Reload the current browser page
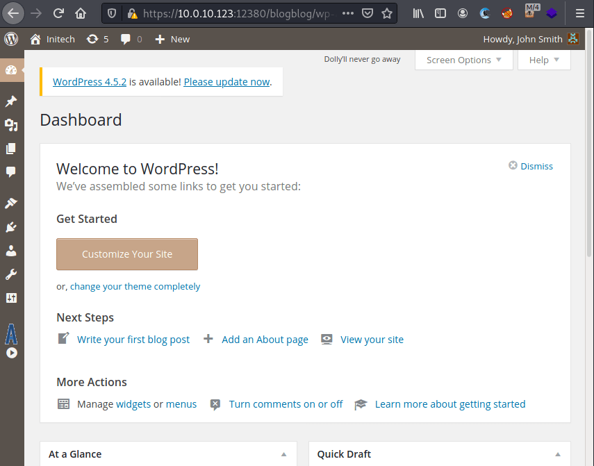Viewport: 594px width, 466px height. pos(58,14)
